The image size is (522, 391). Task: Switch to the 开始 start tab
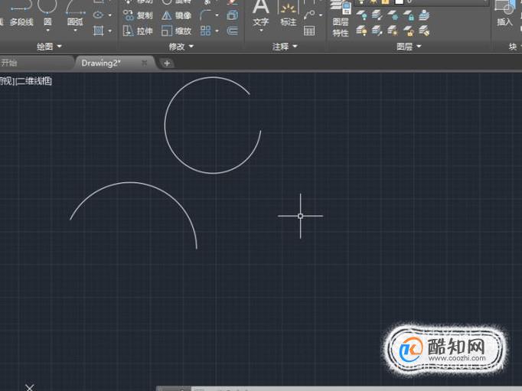pyautogui.click(x=36, y=63)
